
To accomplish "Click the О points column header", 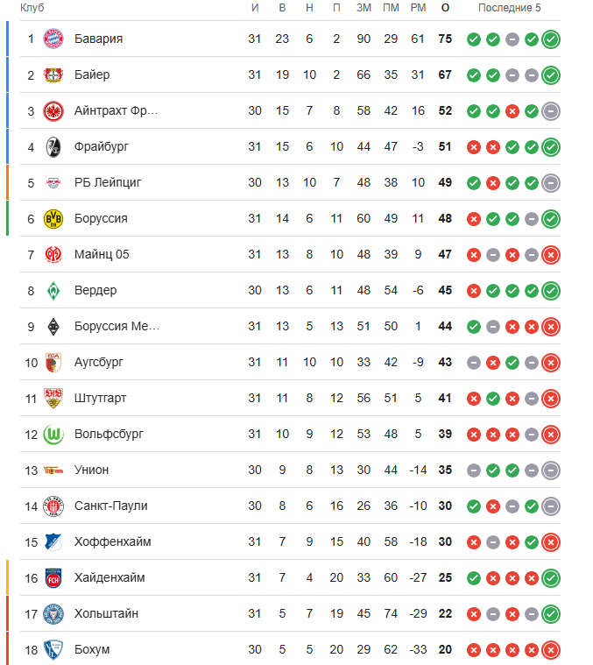I will [x=445, y=8].
